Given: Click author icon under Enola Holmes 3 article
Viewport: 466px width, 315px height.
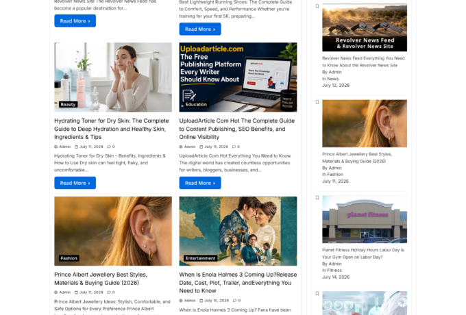Looking at the screenshot, I should click(181, 301).
